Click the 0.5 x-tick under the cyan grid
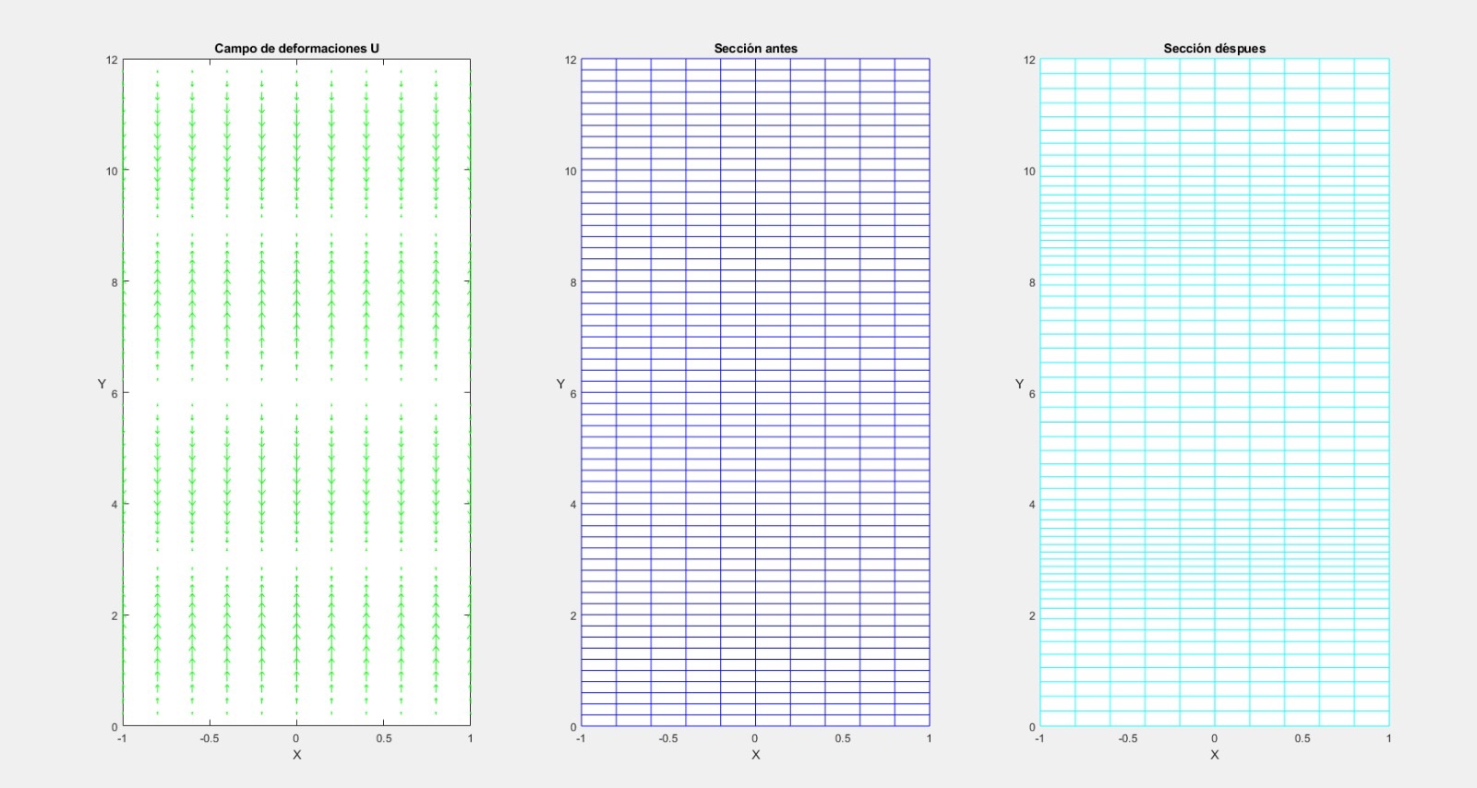This screenshot has width=1477, height=788. pos(1302,738)
